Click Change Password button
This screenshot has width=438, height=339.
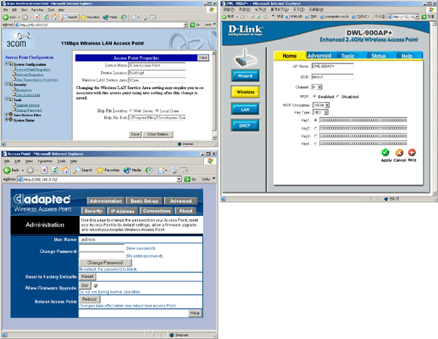(x=105, y=263)
